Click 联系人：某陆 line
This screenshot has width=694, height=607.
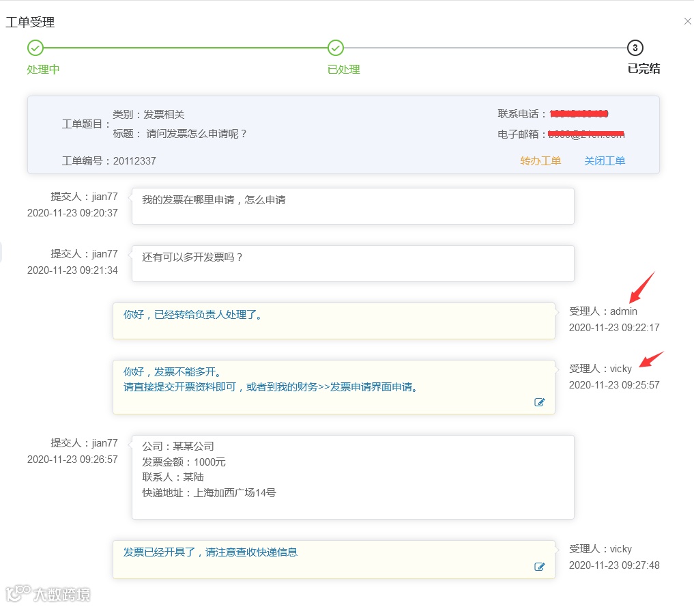[173, 477]
